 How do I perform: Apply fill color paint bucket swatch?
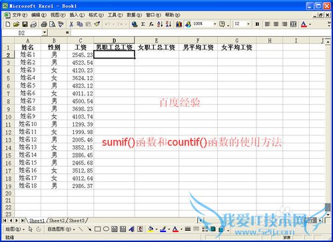tap(151, 229)
